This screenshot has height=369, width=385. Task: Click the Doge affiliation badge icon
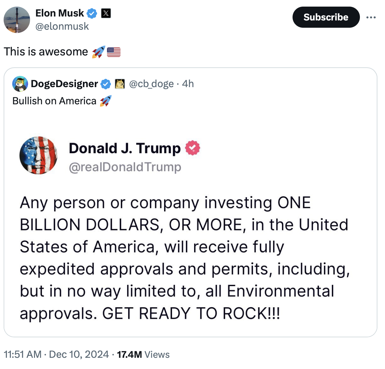click(120, 84)
